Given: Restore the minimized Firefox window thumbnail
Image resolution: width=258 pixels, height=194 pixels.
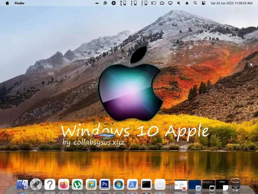Looking at the screenshot, I should click(x=181, y=185).
